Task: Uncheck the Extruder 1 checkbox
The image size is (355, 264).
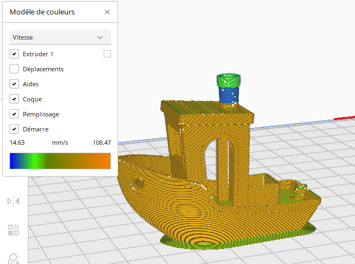Action: [x=14, y=54]
